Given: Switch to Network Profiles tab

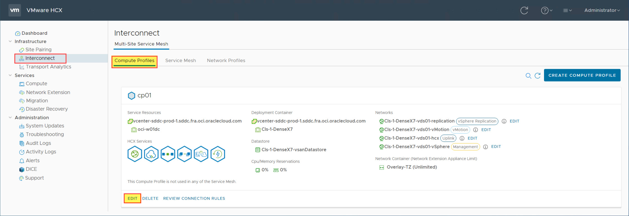Looking at the screenshot, I should [x=226, y=60].
